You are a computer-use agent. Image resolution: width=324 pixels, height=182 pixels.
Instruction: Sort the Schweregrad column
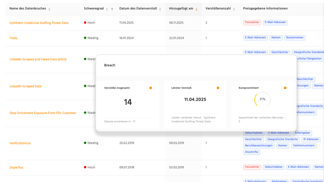pyautogui.click(x=107, y=9)
